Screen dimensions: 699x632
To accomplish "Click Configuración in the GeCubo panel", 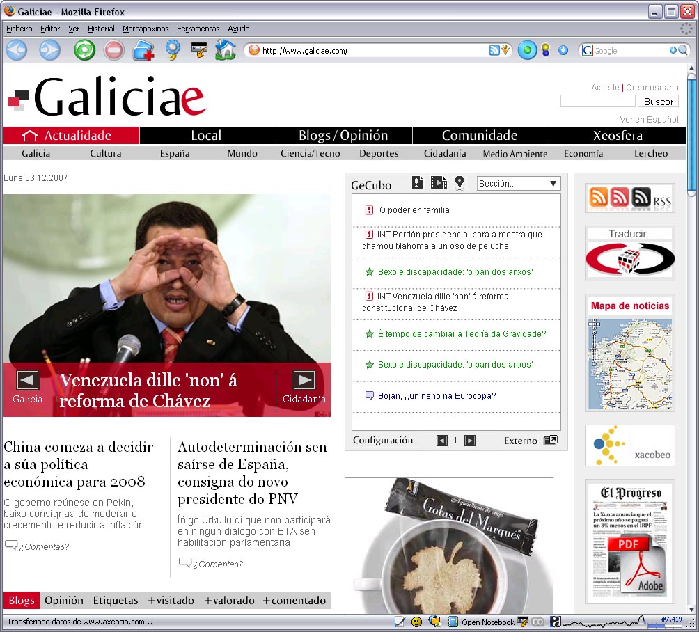I will click(383, 441).
